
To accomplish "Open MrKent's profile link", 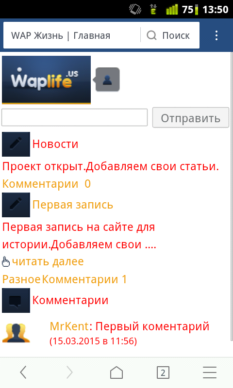I will coord(69,326).
